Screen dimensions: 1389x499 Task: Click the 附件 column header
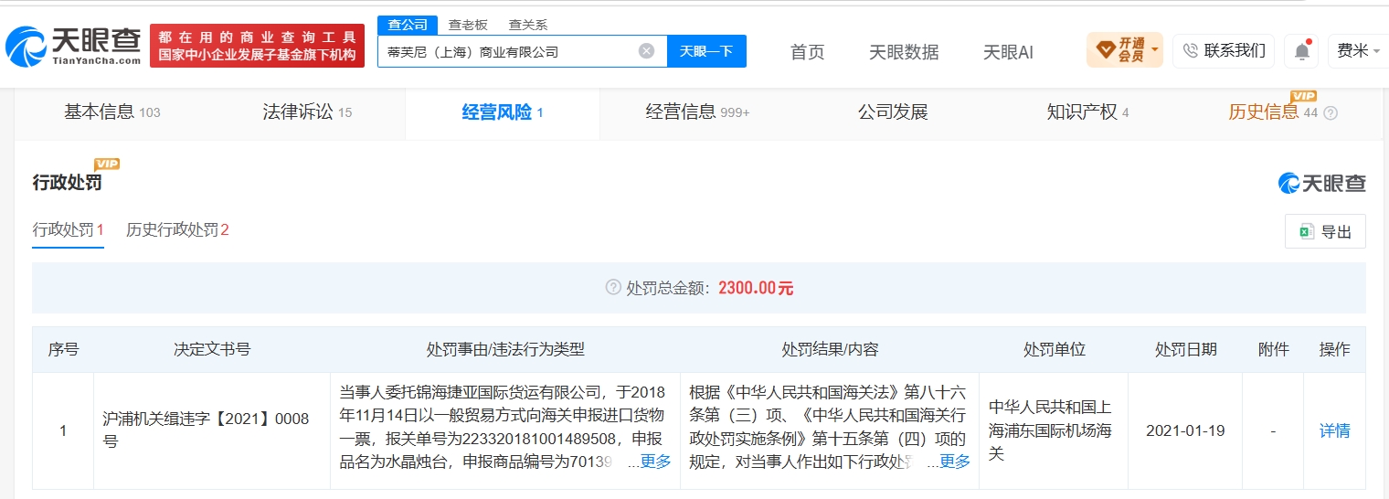[x=1273, y=349]
